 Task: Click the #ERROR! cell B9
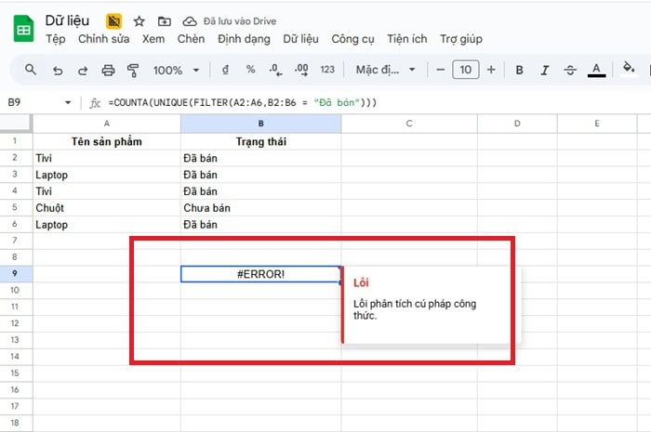pos(260,274)
